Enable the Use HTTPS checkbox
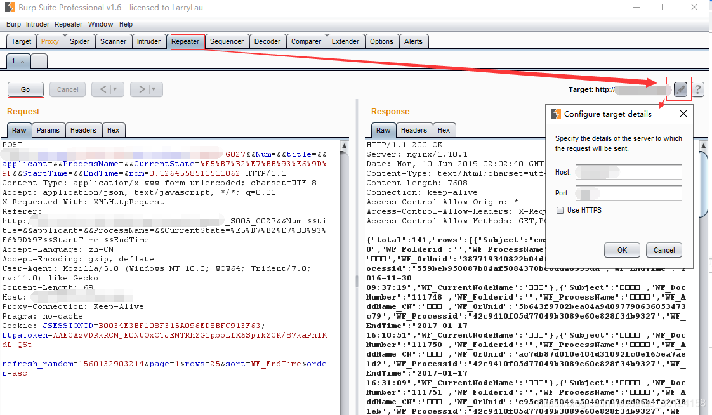Screen dimensions: 712x415 click(560, 210)
